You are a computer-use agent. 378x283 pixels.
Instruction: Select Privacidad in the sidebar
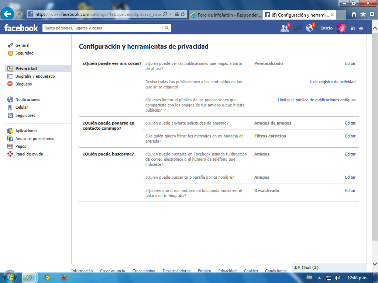38,69
